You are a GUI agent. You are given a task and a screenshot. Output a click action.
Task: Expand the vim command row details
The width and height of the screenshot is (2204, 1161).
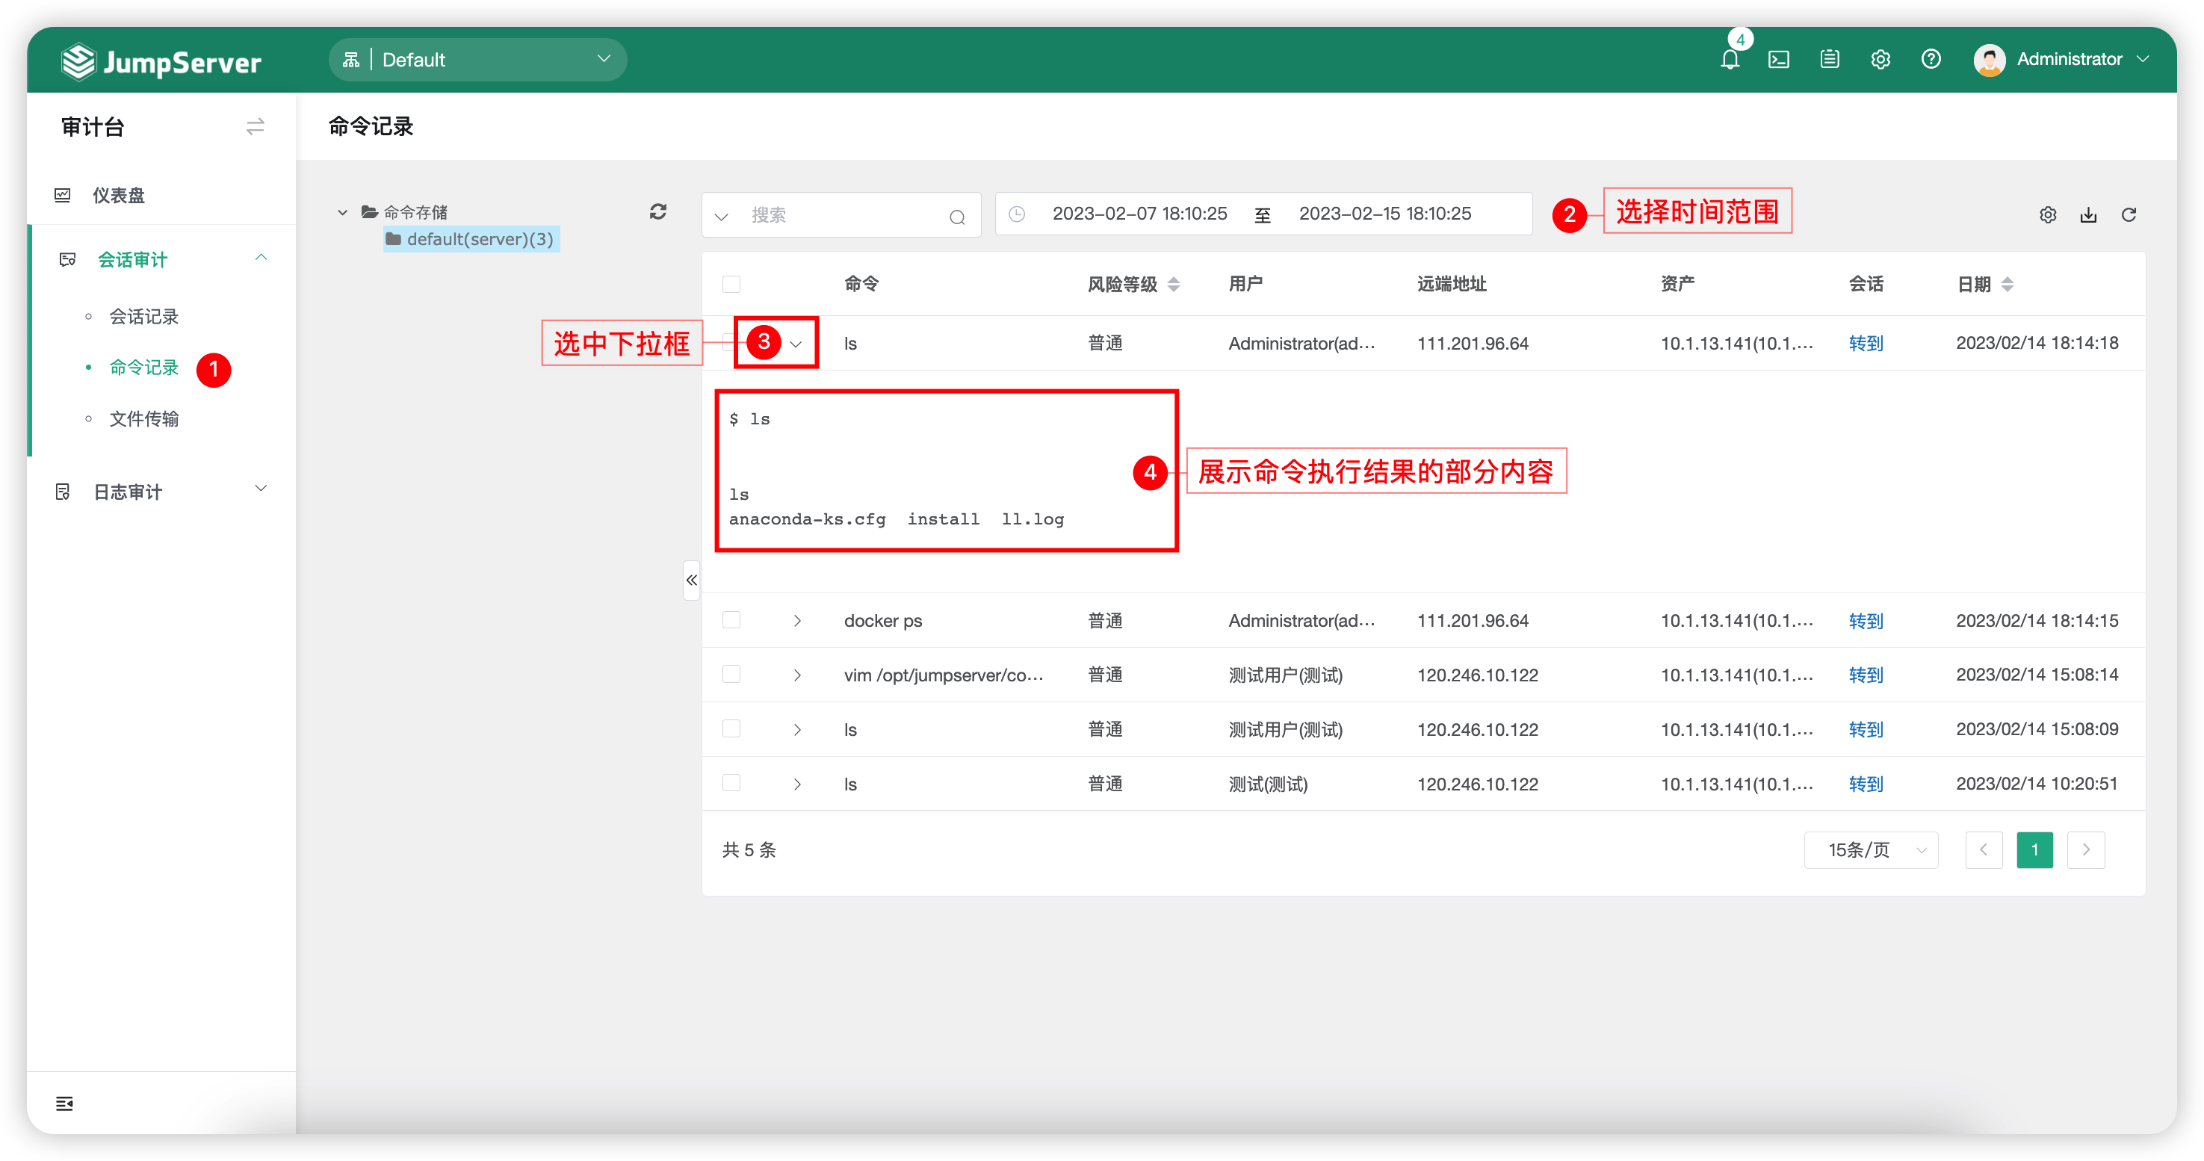tap(796, 675)
